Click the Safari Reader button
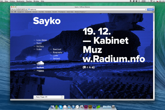Image resolution: width=165 pixels, height=110 pixels. coord(151,9)
